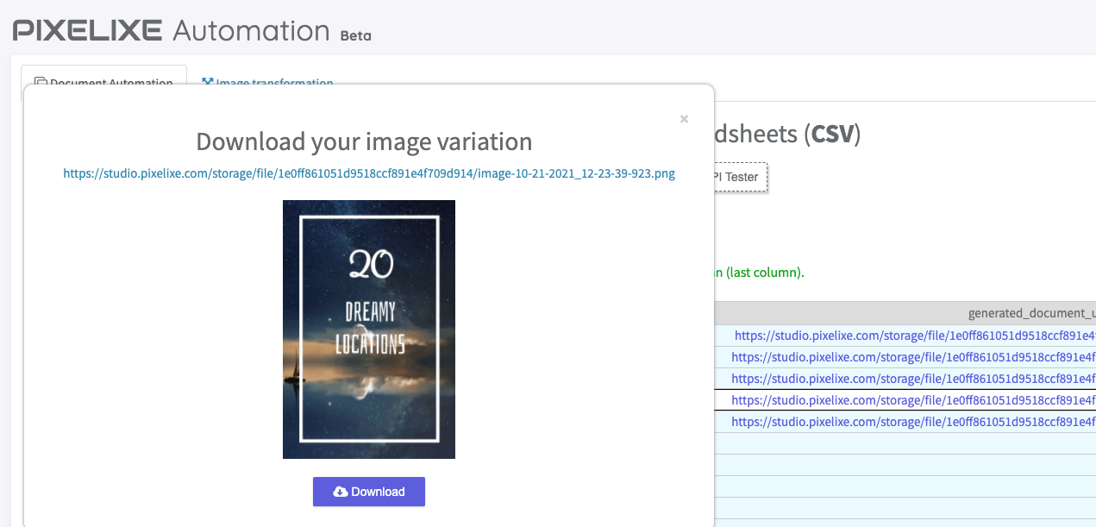Open the Image transformation tab
The height and width of the screenshot is (527, 1096).
(273, 83)
